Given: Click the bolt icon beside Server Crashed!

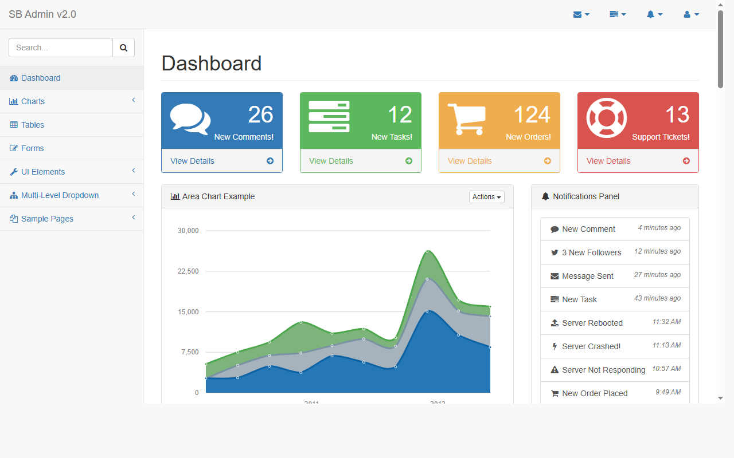Looking at the screenshot, I should pos(555,346).
